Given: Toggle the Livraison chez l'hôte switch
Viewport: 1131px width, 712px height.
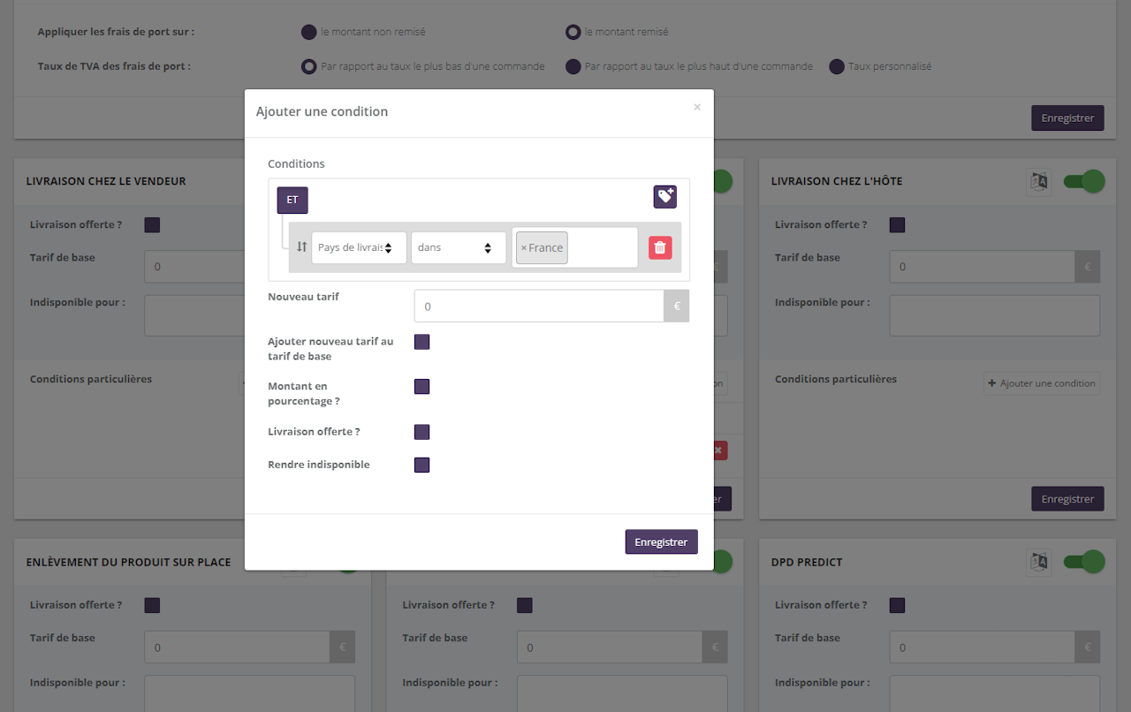Looking at the screenshot, I should point(1083,182).
